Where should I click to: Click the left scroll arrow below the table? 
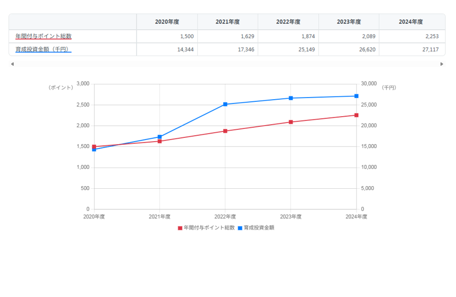point(12,64)
